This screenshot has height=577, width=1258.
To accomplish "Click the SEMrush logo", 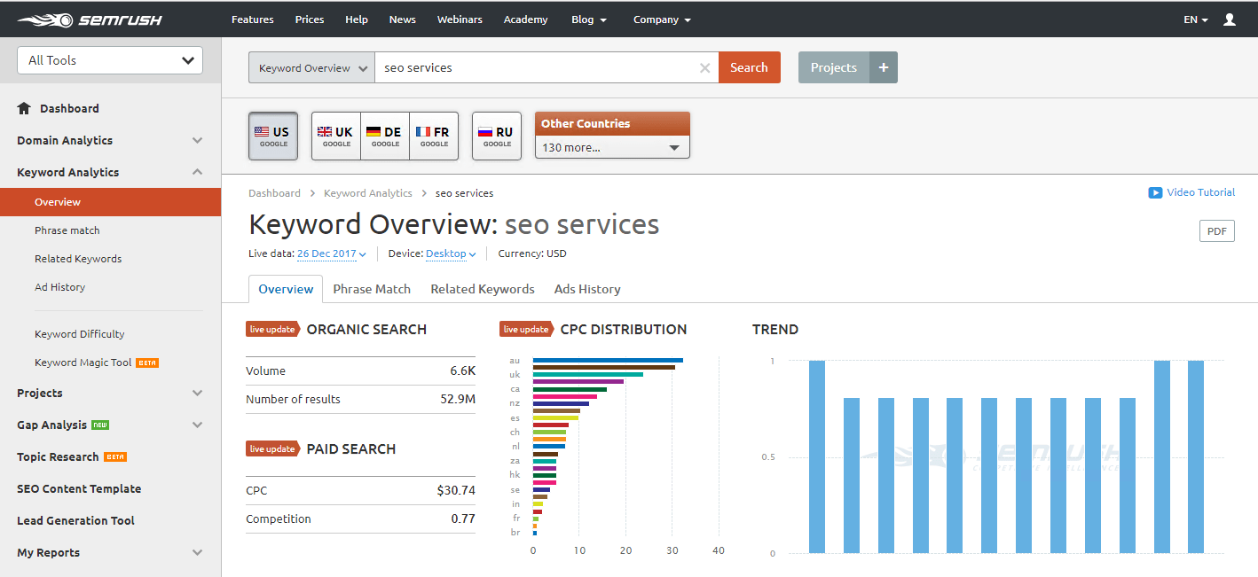I will coord(88,19).
